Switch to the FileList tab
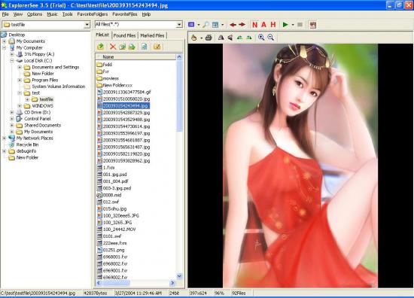 (x=102, y=35)
